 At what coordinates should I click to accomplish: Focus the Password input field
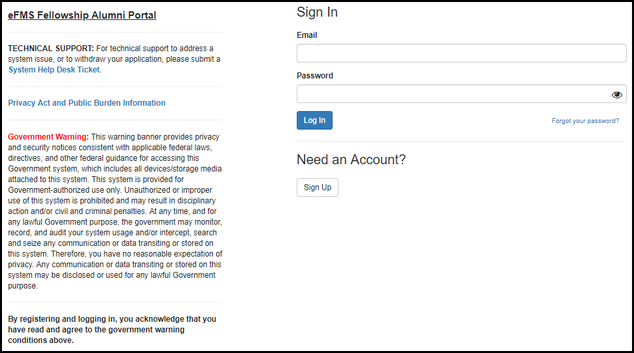tap(452, 94)
